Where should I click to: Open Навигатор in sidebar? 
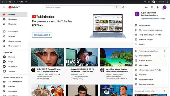pyautogui.click(x=14, y=19)
